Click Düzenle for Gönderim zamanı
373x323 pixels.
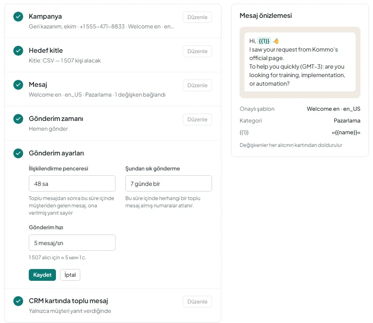(x=197, y=119)
